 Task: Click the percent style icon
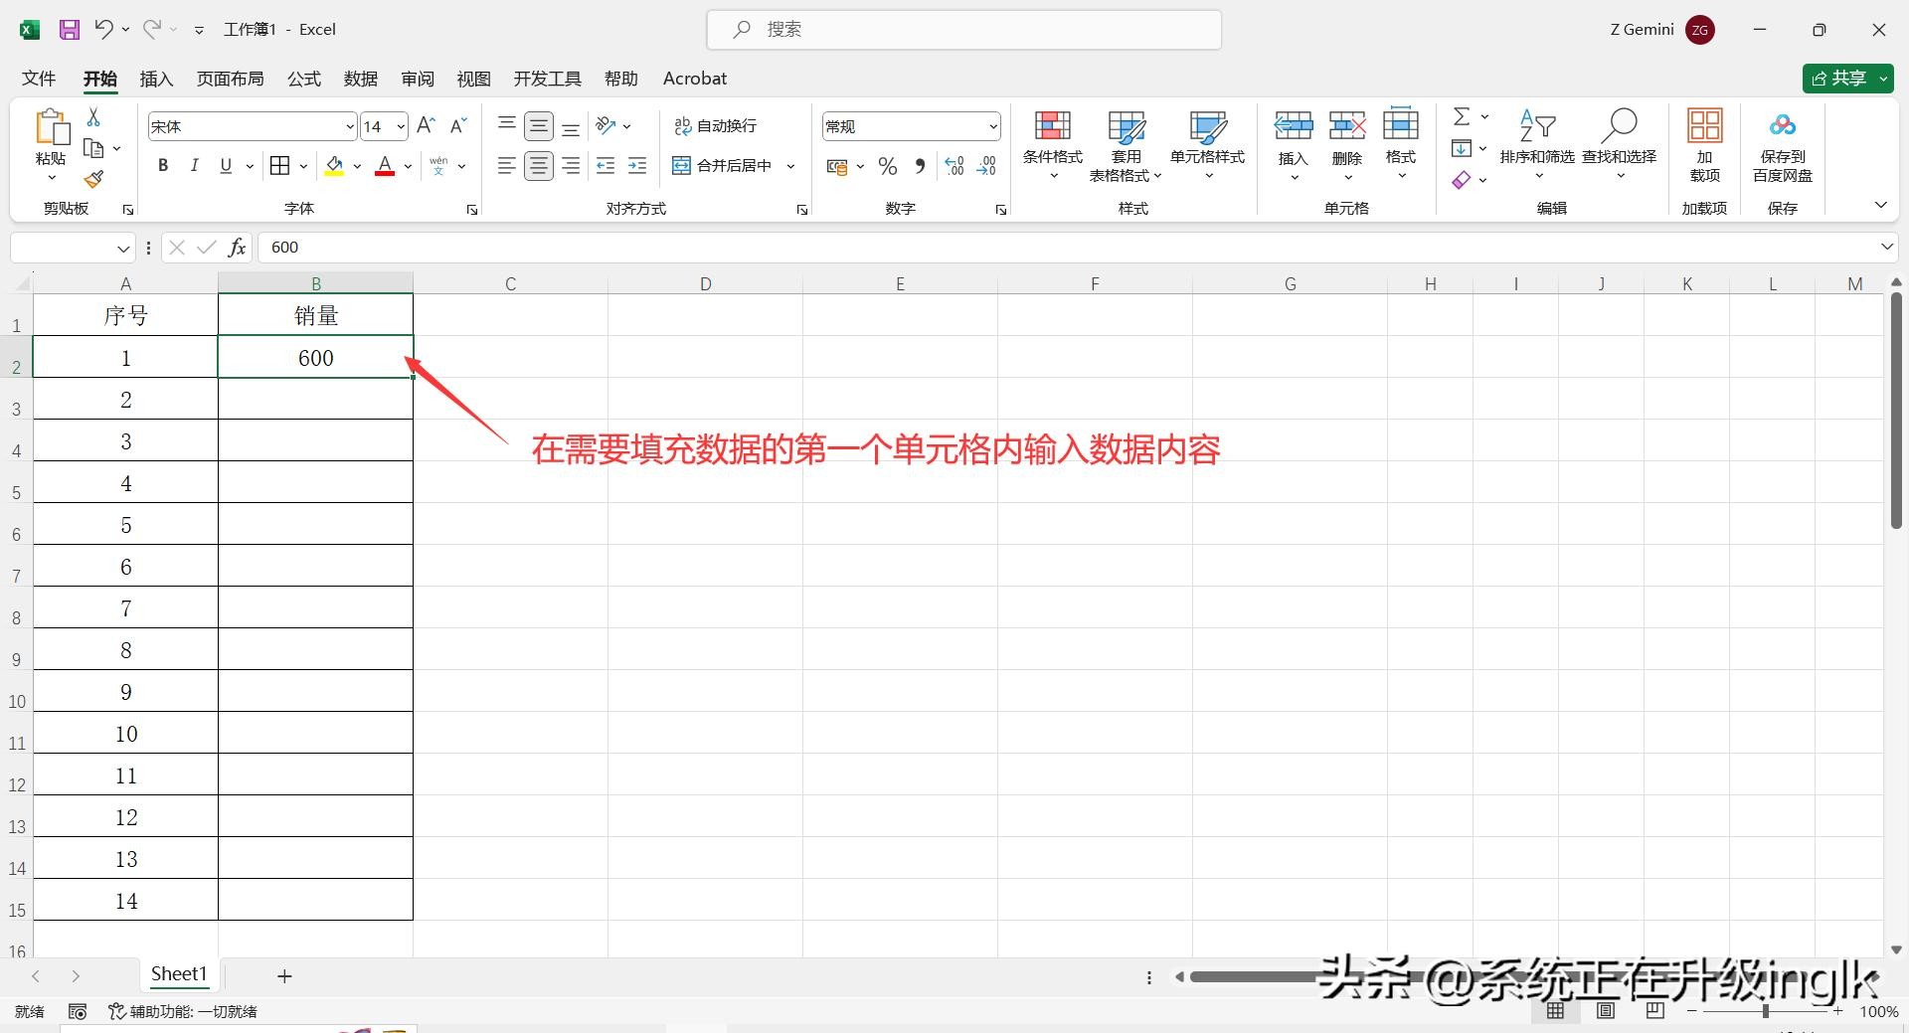click(888, 167)
